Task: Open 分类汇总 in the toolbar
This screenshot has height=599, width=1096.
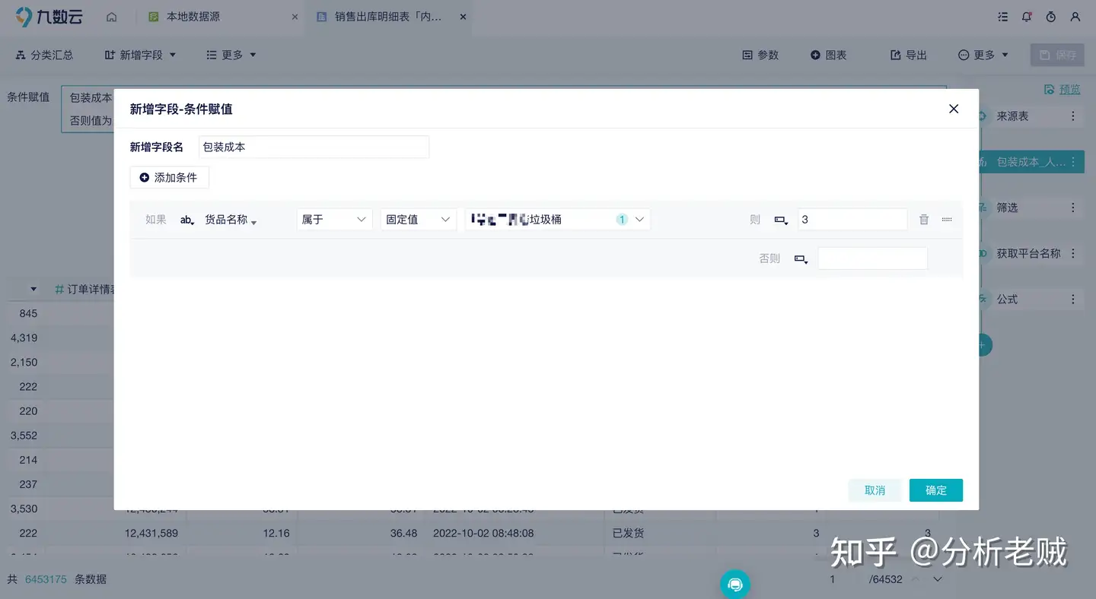Action: pyautogui.click(x=44, y=55)
